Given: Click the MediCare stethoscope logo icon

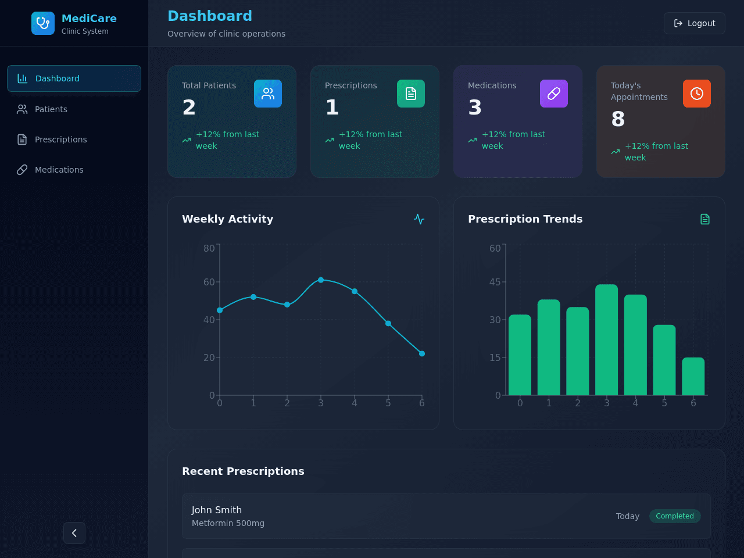Looking at the screenshot, I should [43, 23].
